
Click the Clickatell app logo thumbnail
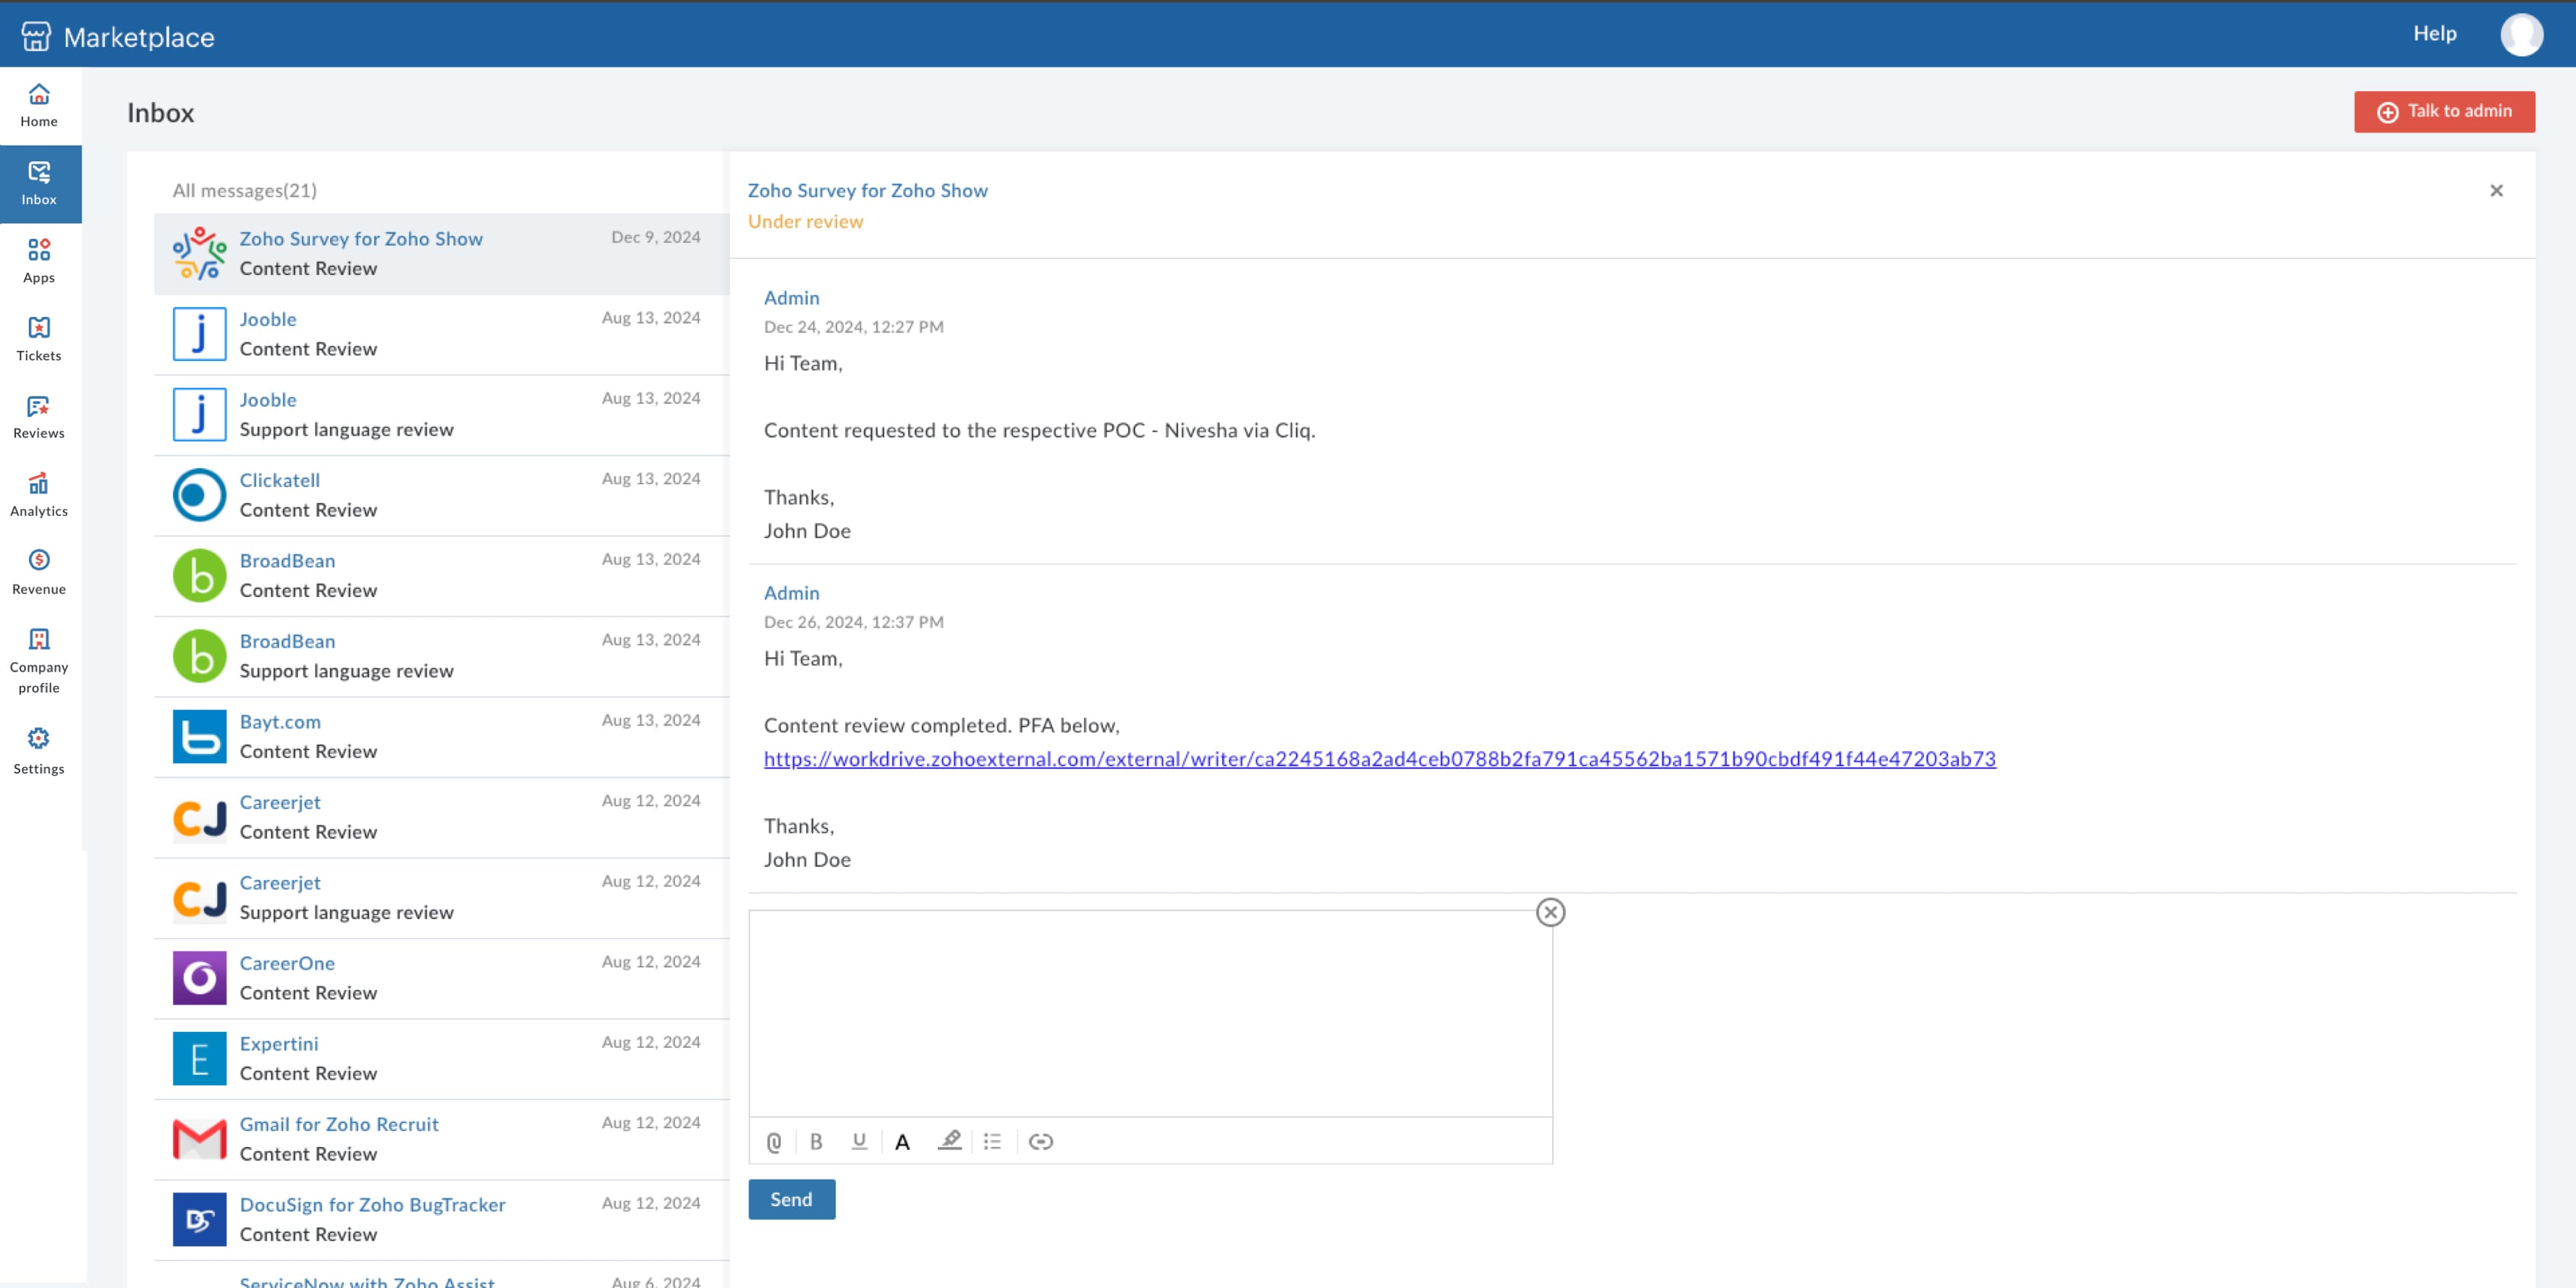pos(199,495)
